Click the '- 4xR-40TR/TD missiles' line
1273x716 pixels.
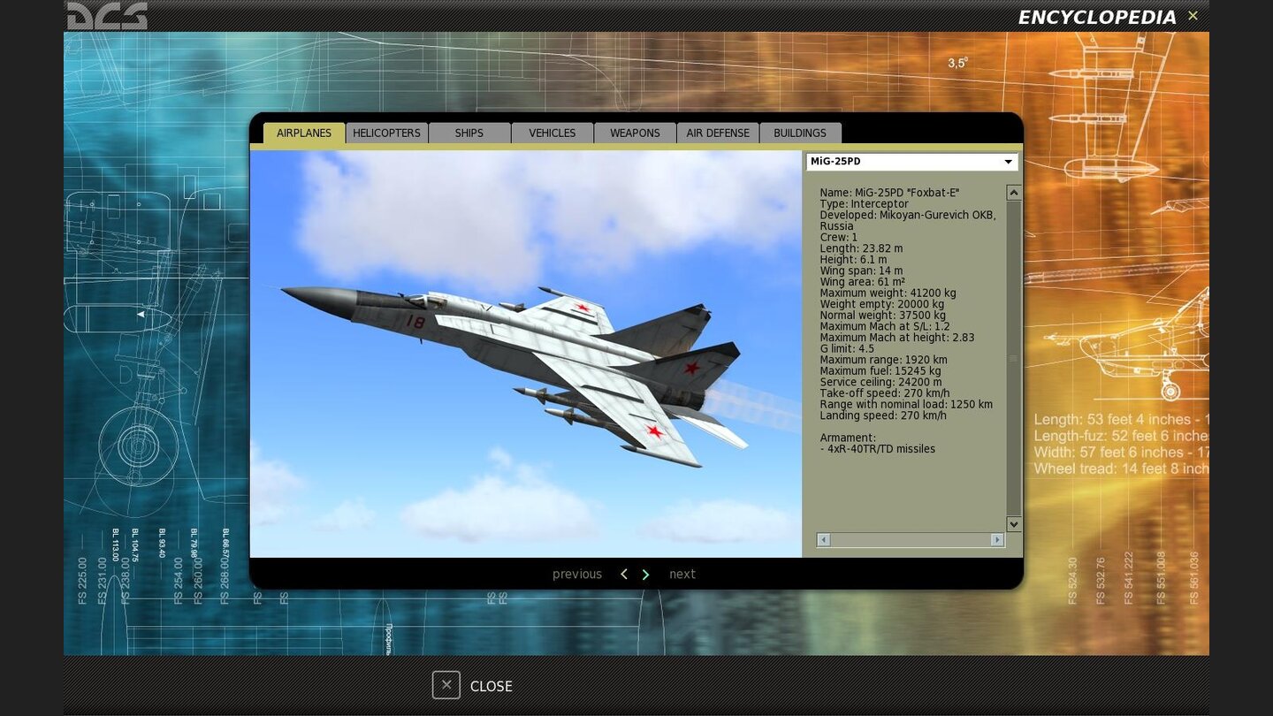pyautogui.click(x=877, y=449)
